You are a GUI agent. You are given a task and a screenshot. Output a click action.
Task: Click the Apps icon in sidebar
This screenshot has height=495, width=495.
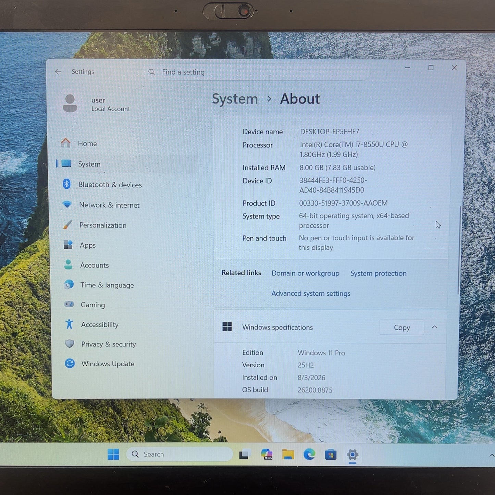coord(68,245)
